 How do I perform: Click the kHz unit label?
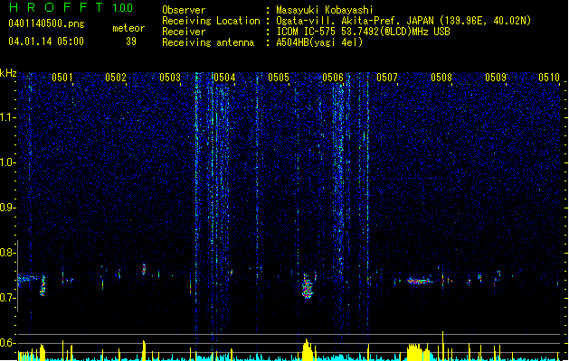click(8, 73)
